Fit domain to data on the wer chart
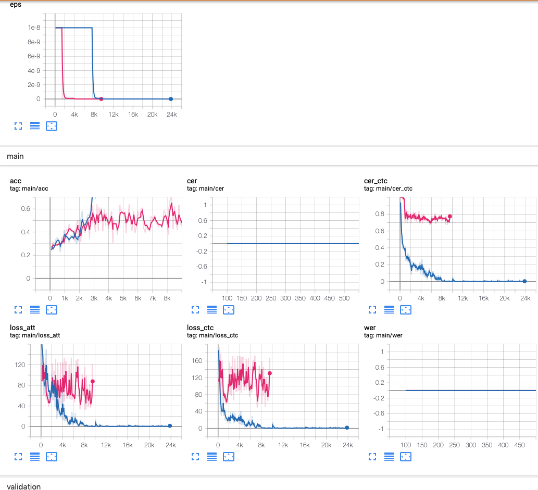The image size is (538, 490). (406, 457)
